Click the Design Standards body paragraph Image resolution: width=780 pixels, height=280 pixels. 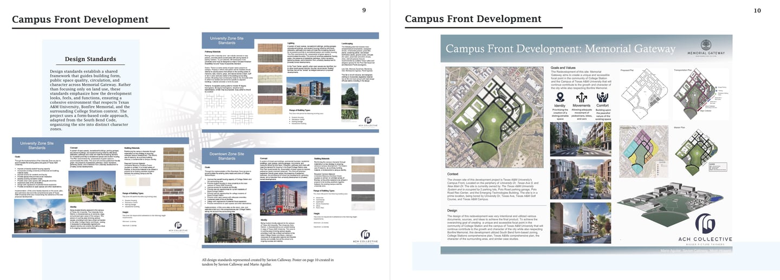click(90, 101)
